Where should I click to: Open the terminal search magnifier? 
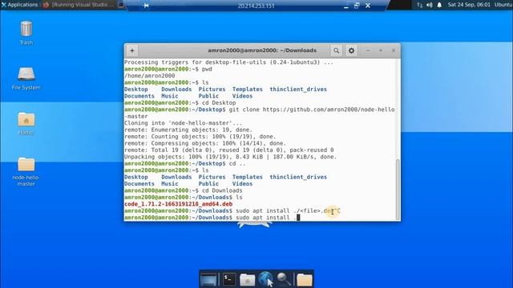(337, 50)
